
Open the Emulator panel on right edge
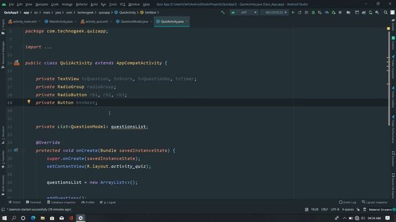[x=394, y=158]
